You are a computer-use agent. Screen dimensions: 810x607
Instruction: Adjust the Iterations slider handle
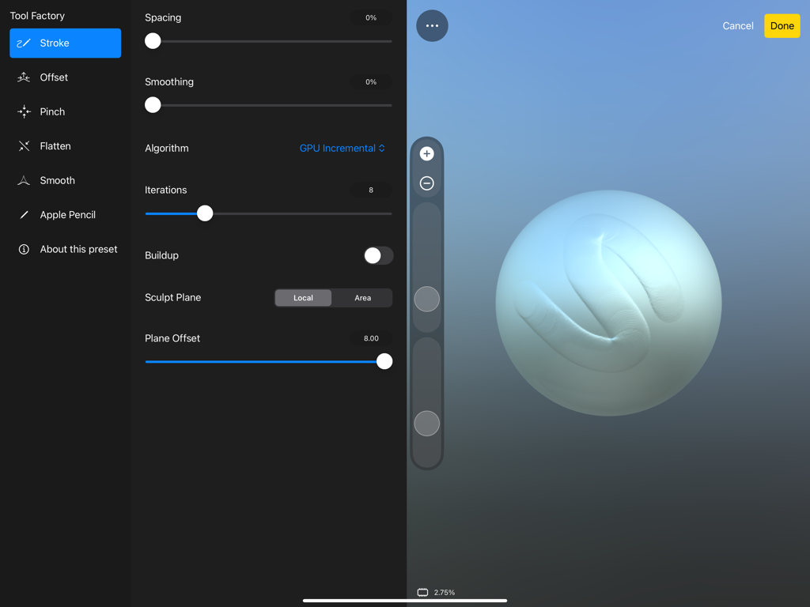205,213
